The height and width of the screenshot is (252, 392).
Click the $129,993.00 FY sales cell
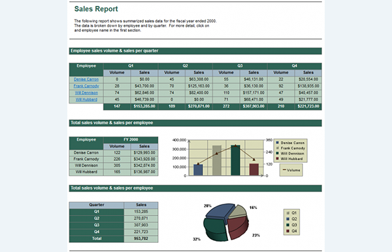click(x=144, y=152)
